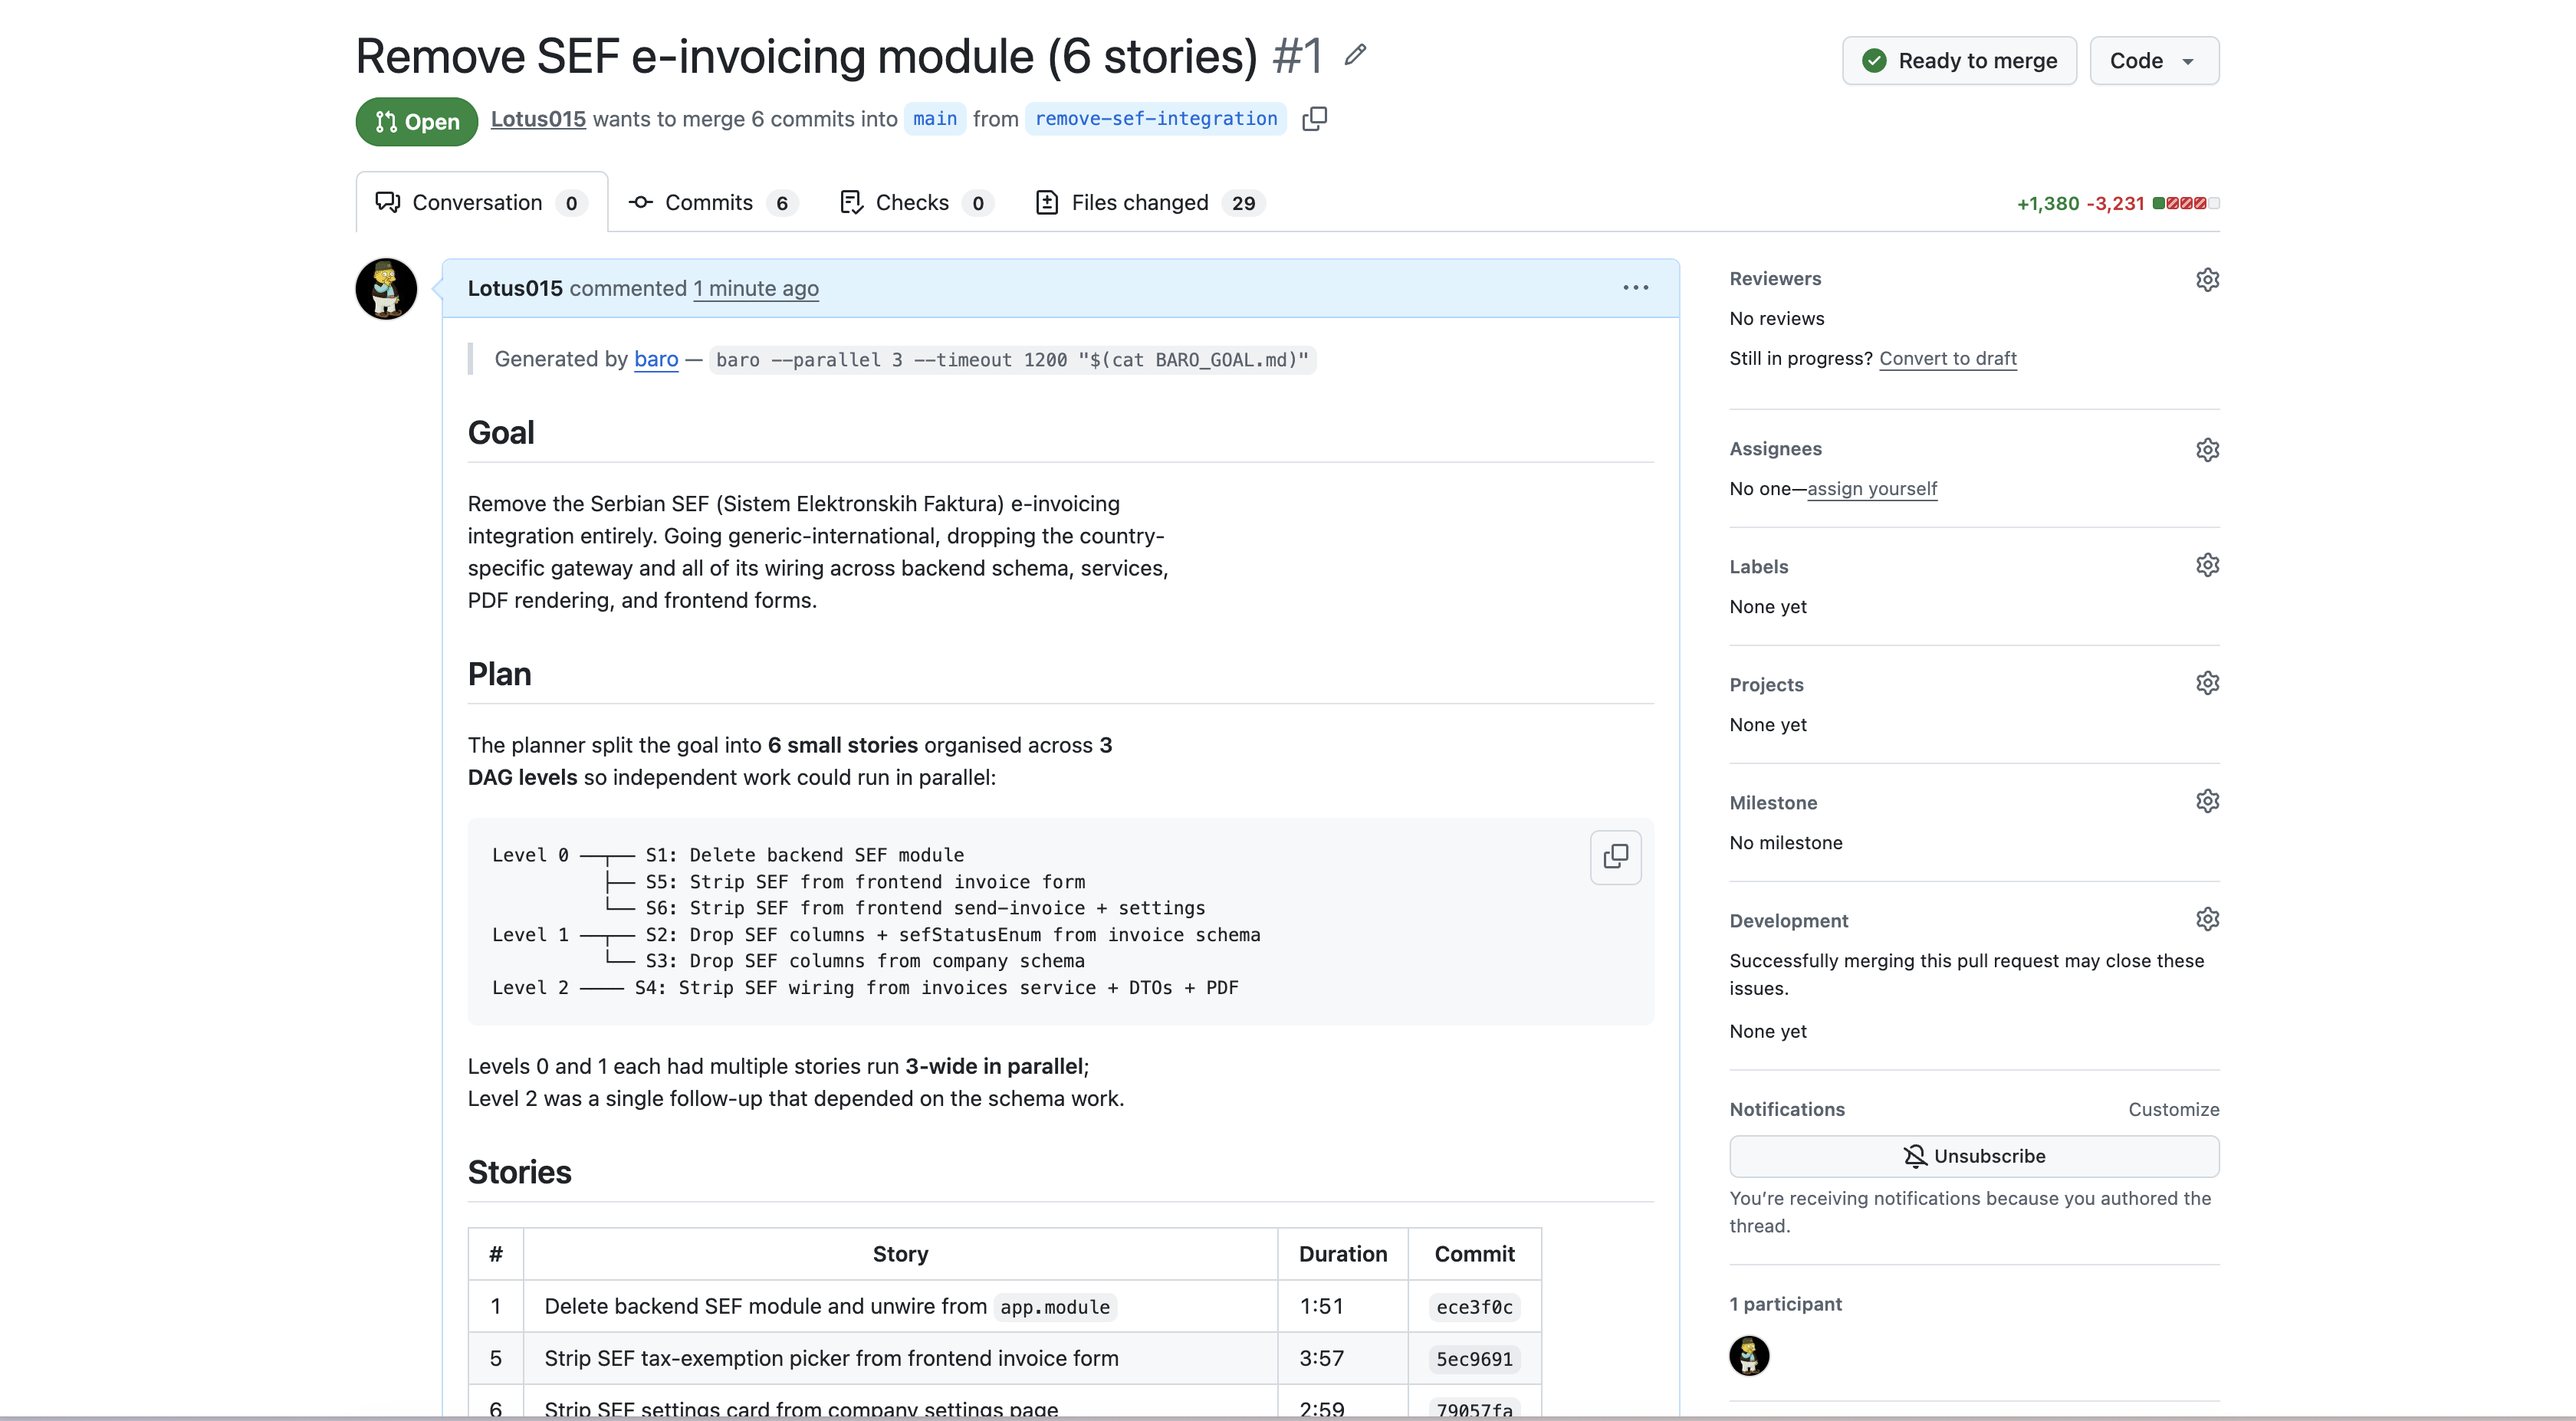Screen dimensions: 2576x1421
Task: Click the app.module code text
Action: click(1055, 1307)
